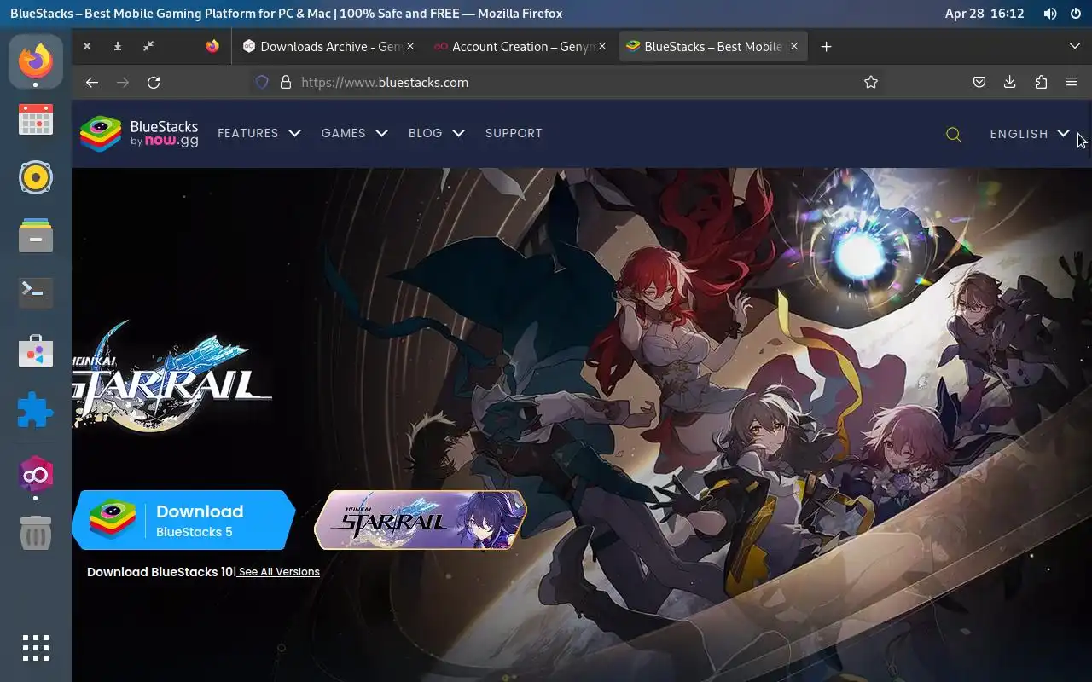The height and width of the screenshot is (682, 1092).
Task: Click the download arrow icon left of tabs
Action: (118, 47)
